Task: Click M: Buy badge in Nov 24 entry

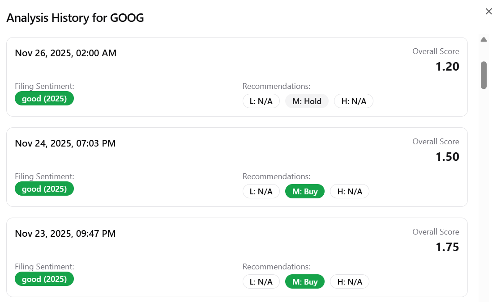Action: click(x=305, y=192)
